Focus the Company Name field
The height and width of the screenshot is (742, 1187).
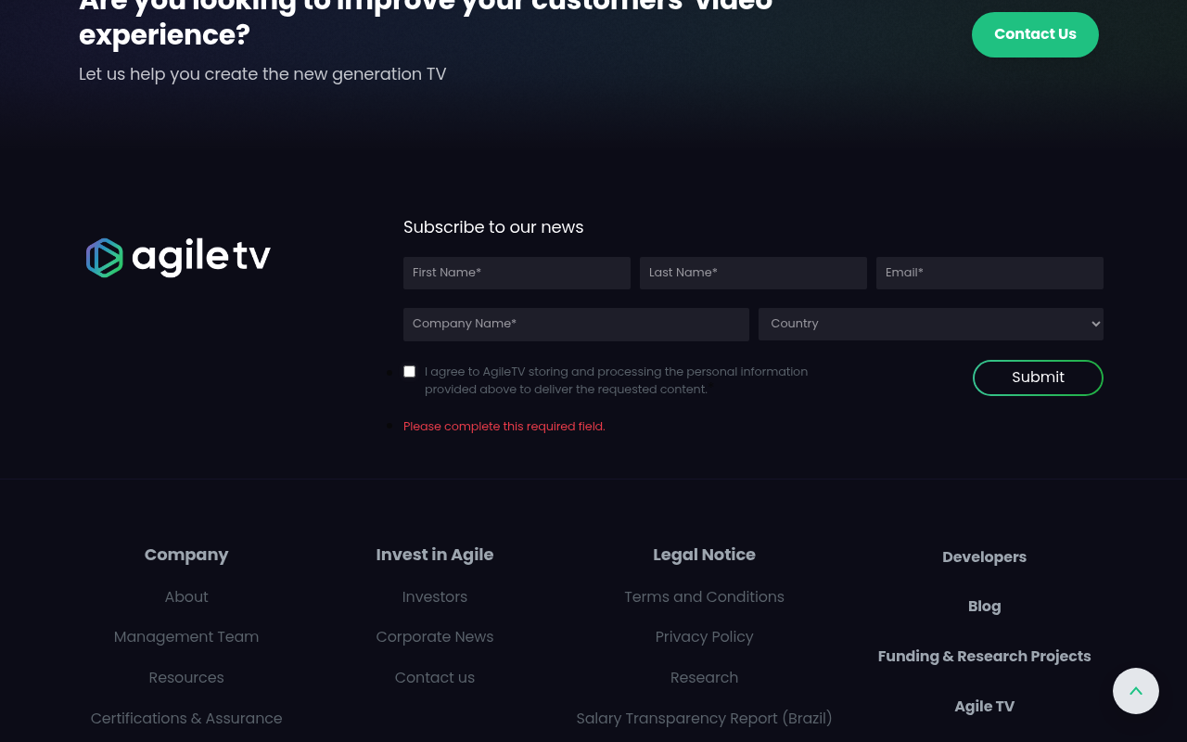(x=576, y=324)
